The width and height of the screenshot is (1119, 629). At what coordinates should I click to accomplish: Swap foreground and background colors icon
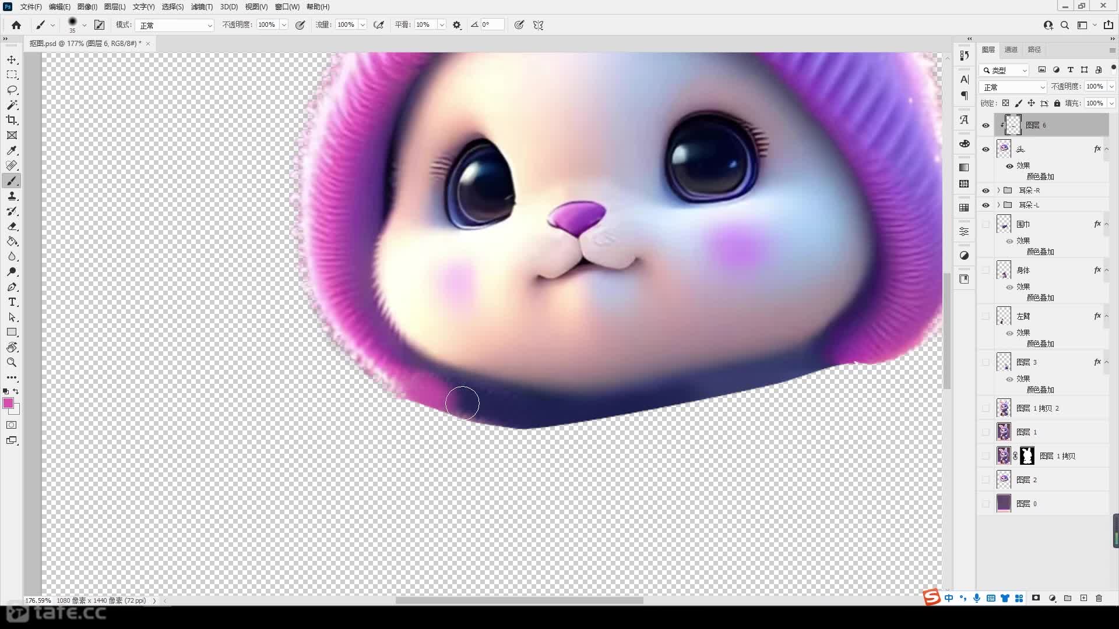click(16, 391)
